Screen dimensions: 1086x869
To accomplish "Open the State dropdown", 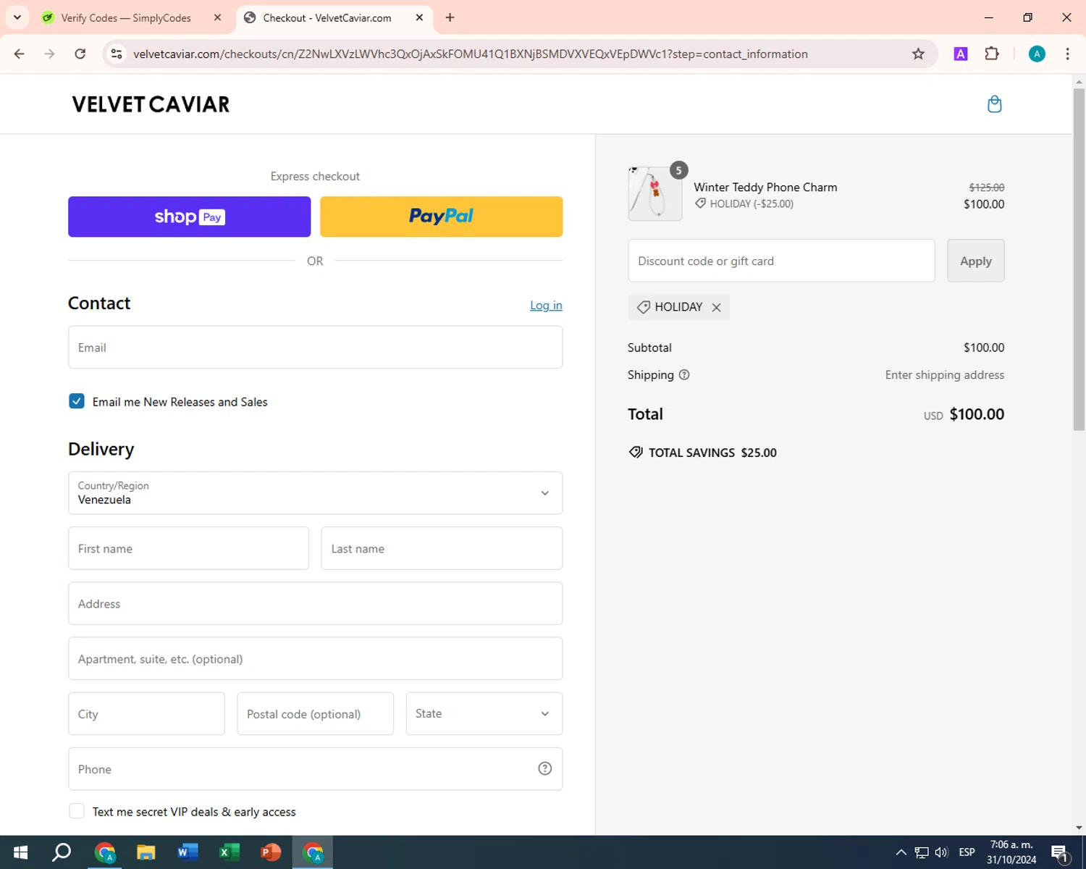I will (484, 714).
